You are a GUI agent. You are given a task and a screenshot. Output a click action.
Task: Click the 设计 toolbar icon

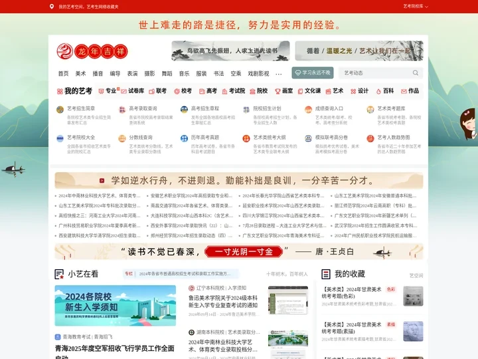click(x=353, y=91)
